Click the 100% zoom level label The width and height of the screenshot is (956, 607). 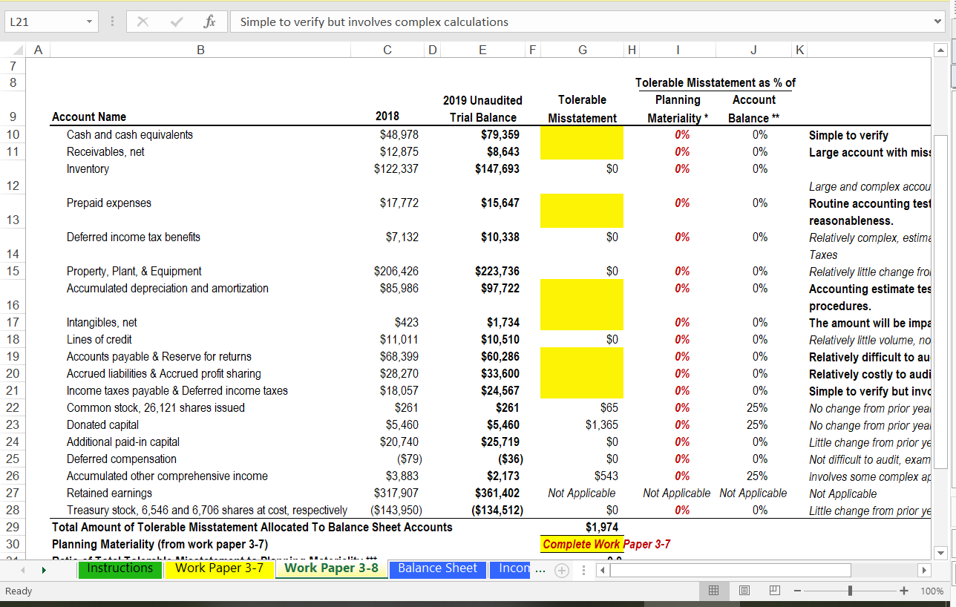(933, 591)
